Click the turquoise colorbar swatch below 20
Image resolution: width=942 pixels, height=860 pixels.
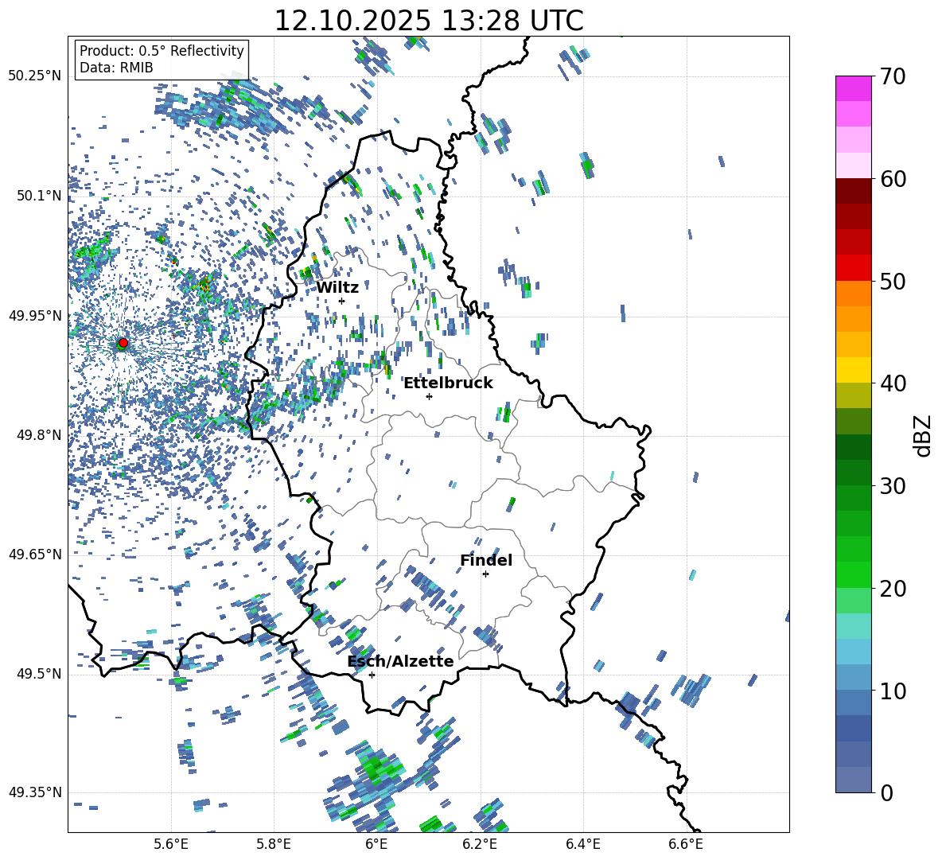tap(853, 626)
